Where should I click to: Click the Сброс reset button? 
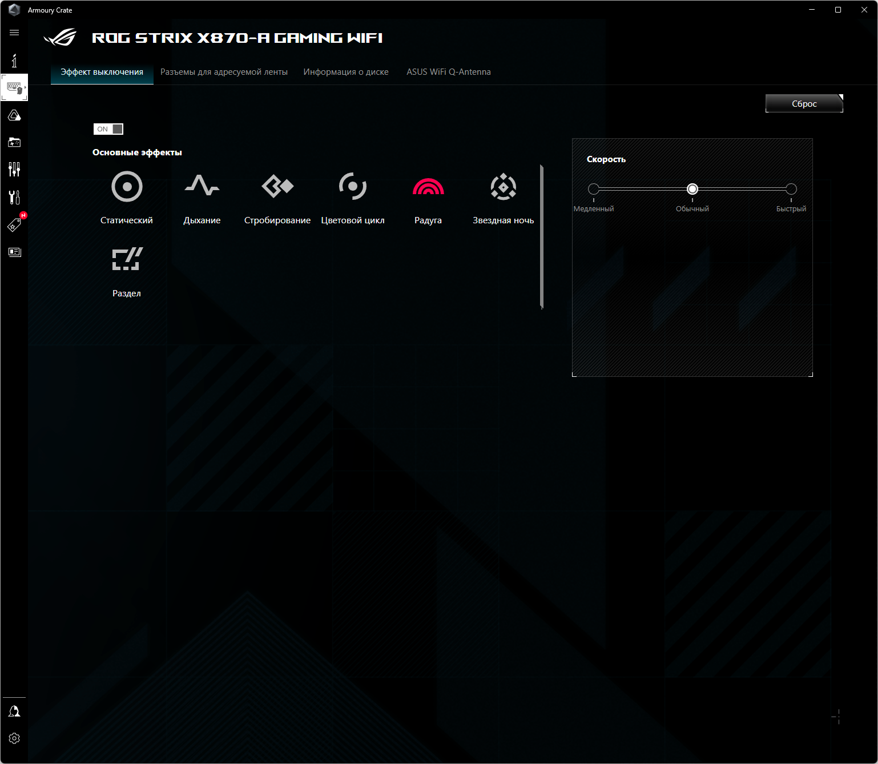(804, 103)
